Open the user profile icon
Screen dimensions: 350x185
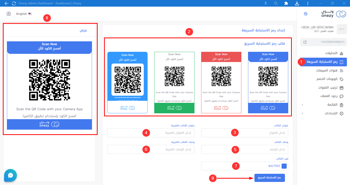pos(9,14)
